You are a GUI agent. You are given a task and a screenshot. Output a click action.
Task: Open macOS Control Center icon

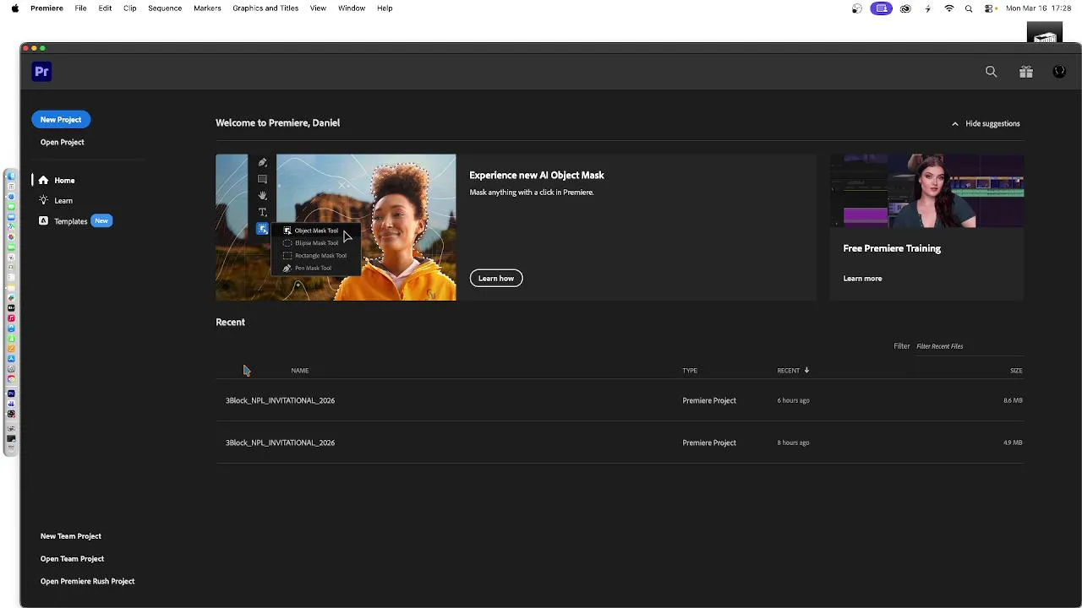pos(988,8)
